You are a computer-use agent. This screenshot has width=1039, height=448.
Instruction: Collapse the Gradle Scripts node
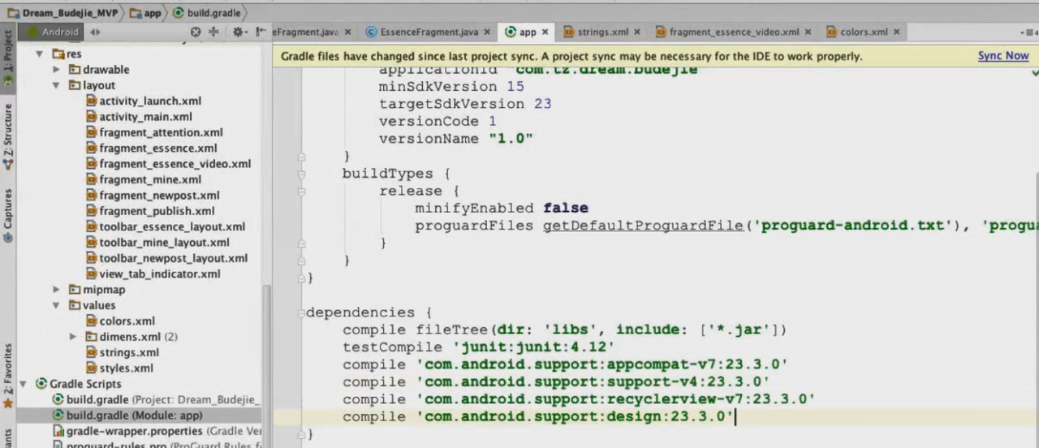24,384
